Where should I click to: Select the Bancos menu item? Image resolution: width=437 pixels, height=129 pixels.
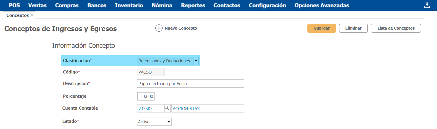click(97, 5)
